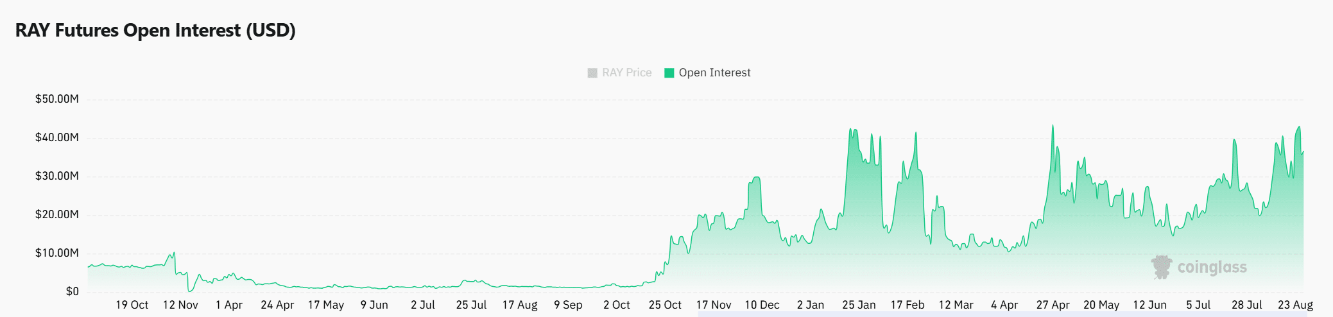Click the $50.00M y-axis label
This screenshot has width=1333, height=317.
pyautogui.click(x=57, y=99)
